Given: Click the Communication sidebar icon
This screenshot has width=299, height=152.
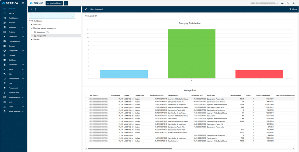Looking at the screenshot, I should coord(5,41).
